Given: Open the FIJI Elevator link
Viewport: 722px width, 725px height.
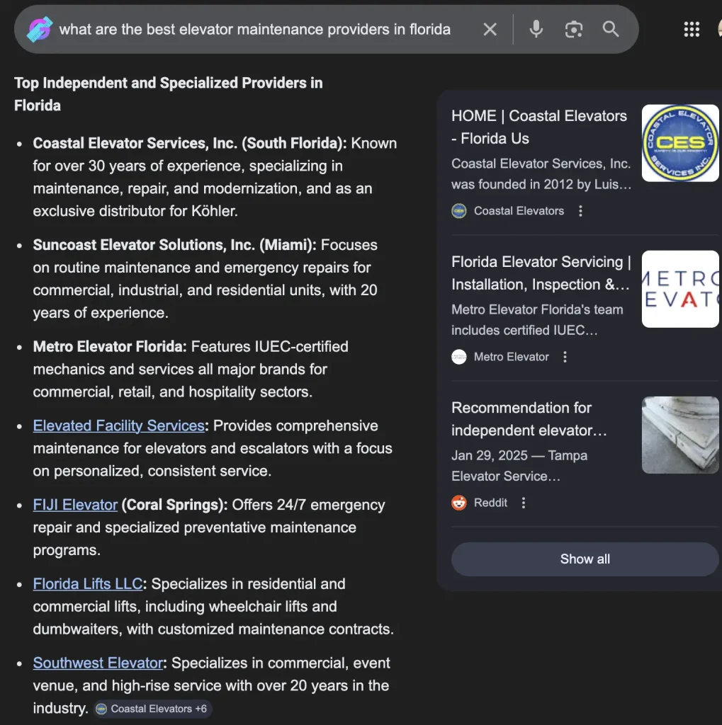Looking at the screenshot, I should (x=75, y=506).
